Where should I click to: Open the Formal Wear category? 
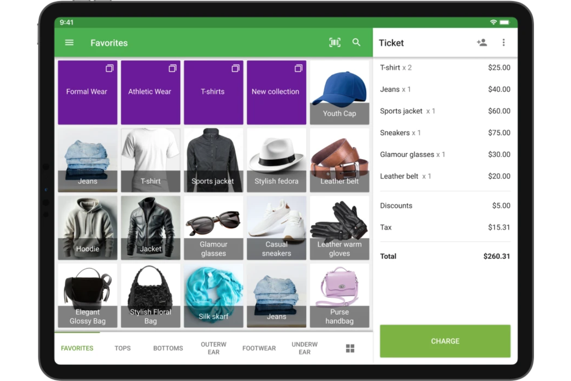tap(87, 92)
